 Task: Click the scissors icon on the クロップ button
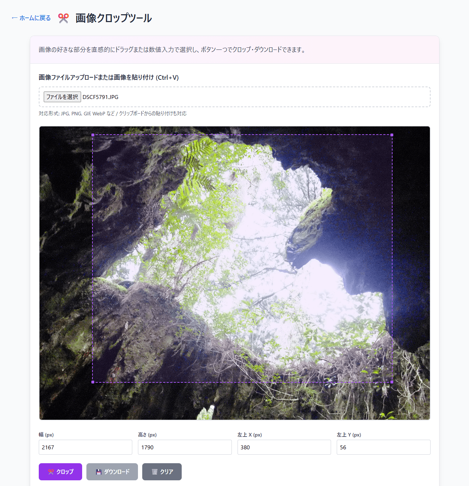coord(51,472)
